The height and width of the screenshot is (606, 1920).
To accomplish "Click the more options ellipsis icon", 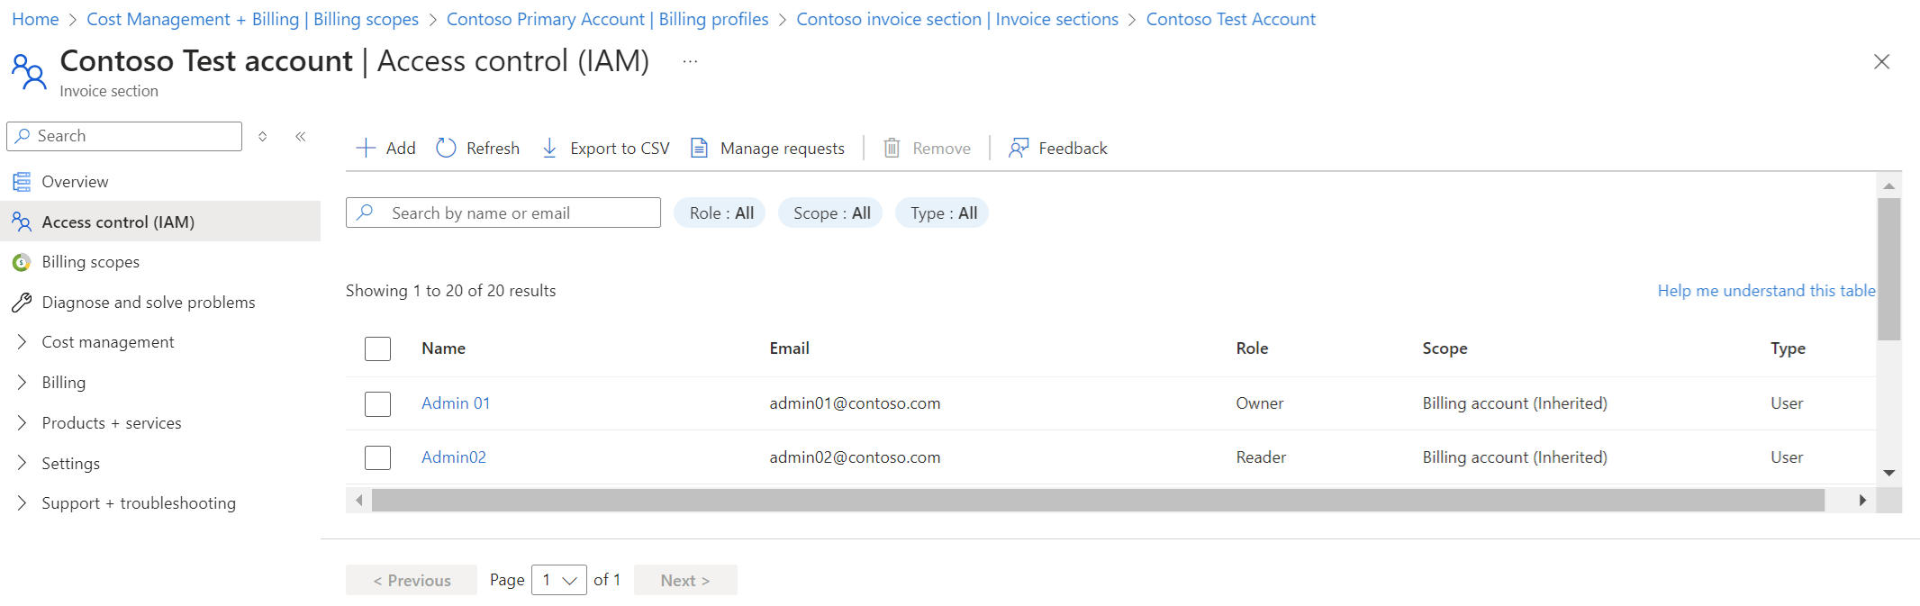I will (x=690, y=62).
